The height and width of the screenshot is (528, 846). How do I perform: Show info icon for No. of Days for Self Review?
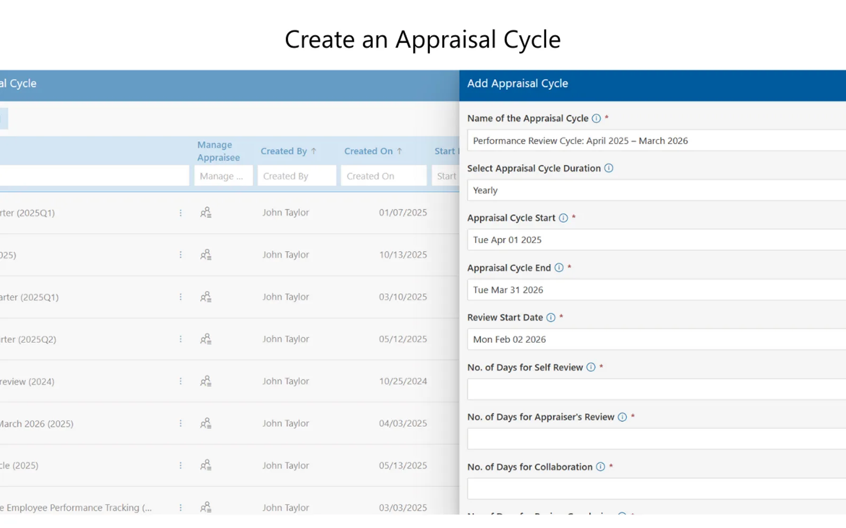591,367
